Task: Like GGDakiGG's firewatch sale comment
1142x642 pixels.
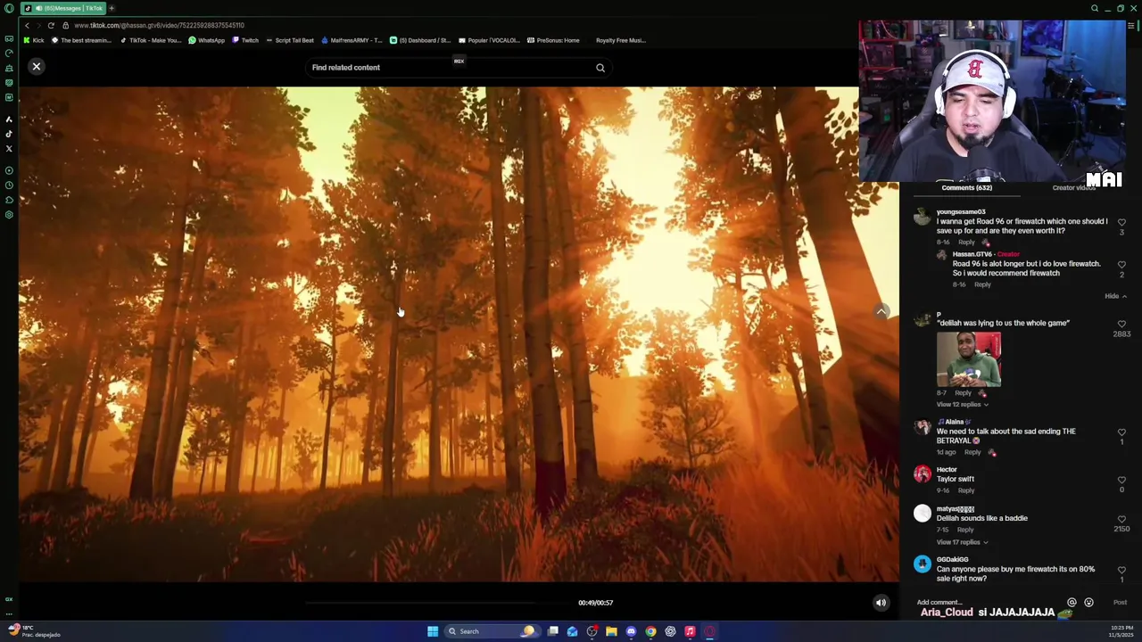Action: 1121,570
